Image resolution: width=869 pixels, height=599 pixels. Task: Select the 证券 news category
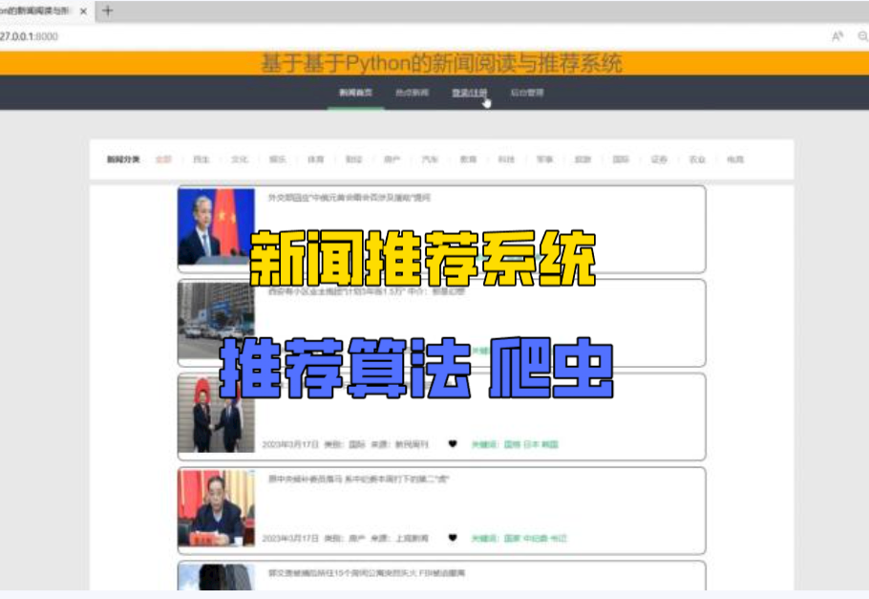pos(659,160)
